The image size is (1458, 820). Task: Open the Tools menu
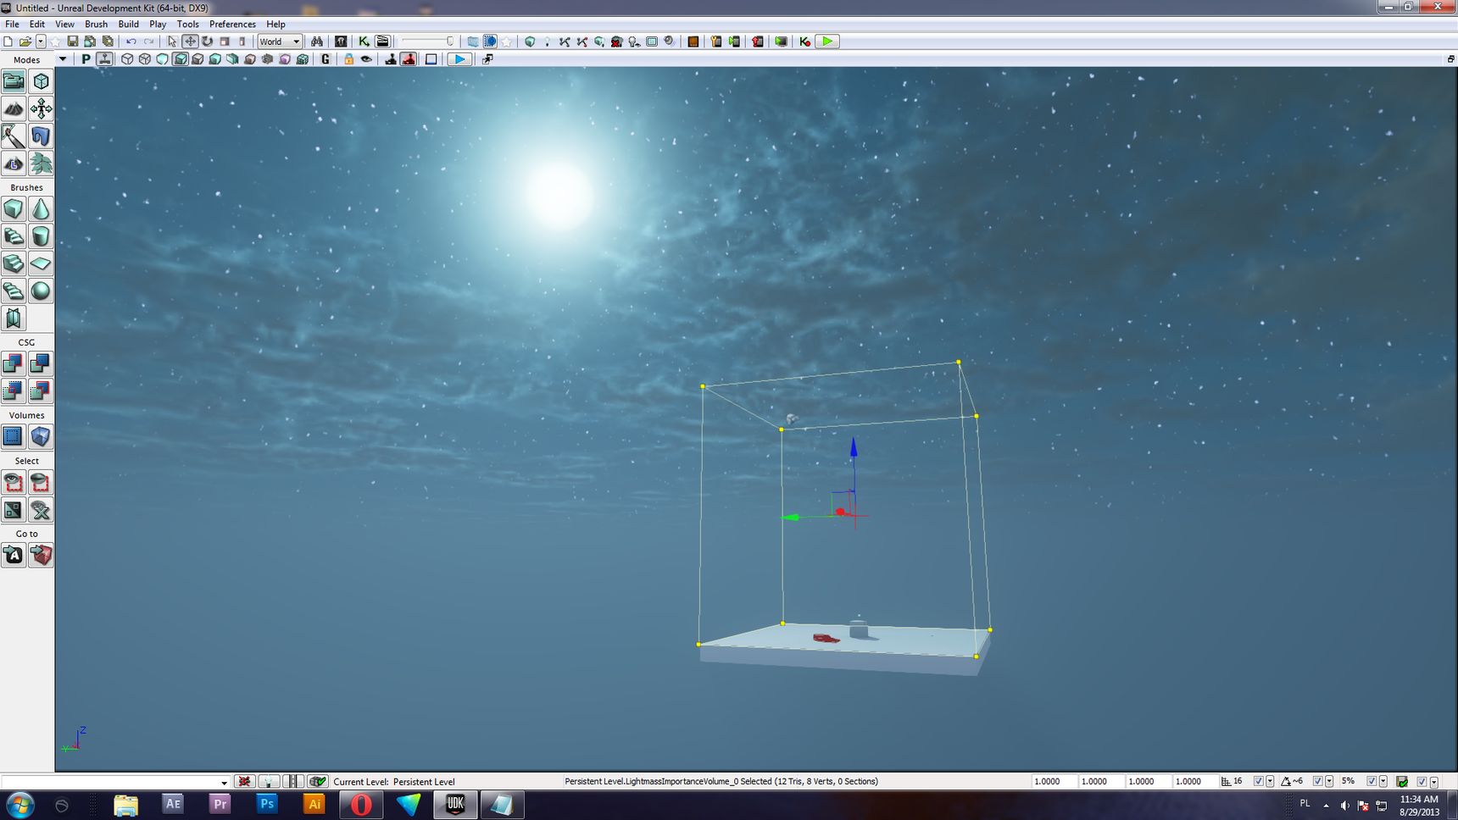[x=187, y=25]
